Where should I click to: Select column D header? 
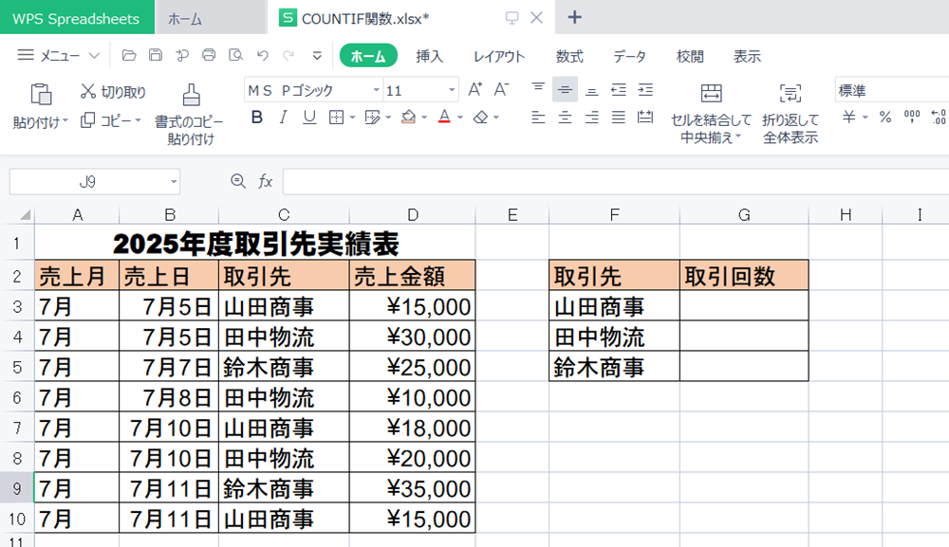pyautogui.click(x=412, y=214)
